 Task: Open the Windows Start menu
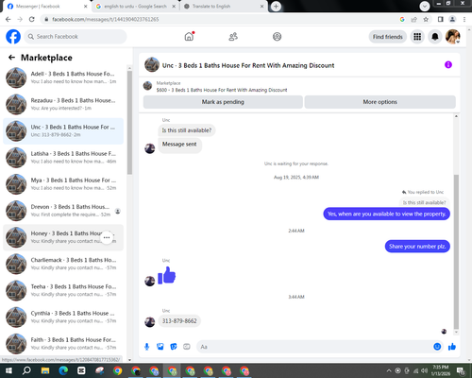pos(8,370)
